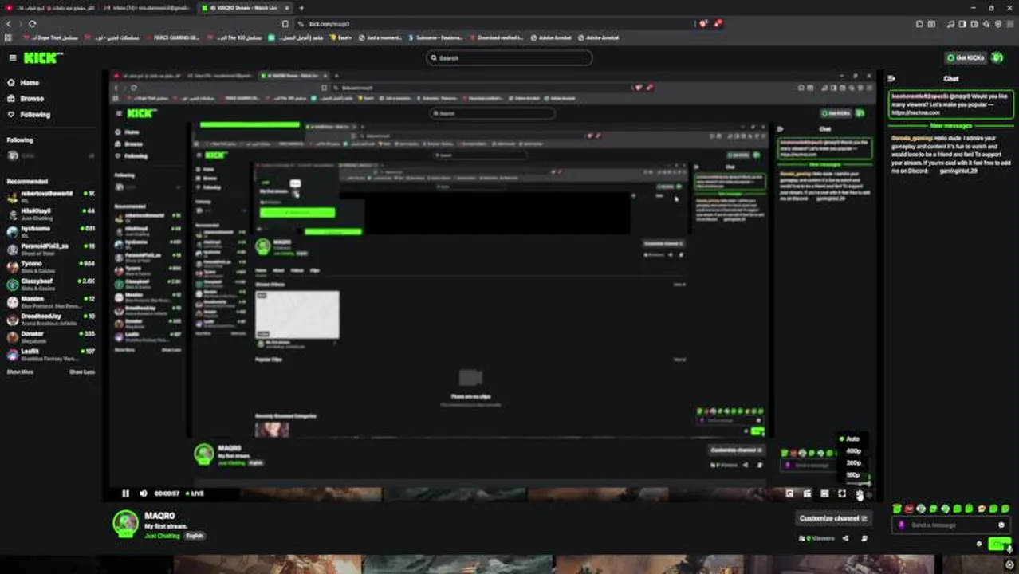Go back in browser
The width and height of the screenshot is (1019, 574).
(9, 24)
